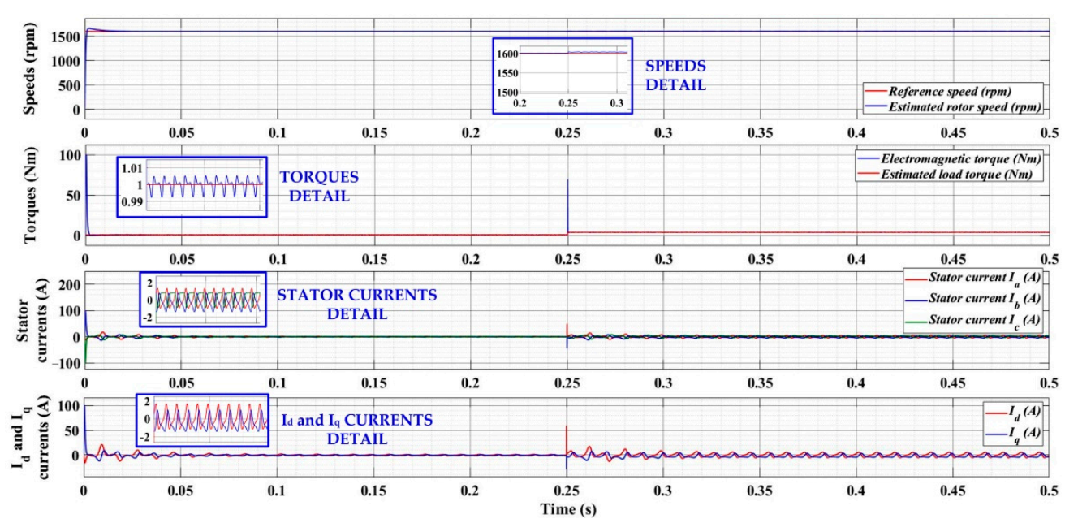Viewport: 1065px width, 523px height.
Task: Click the SPEEDS DETAIL text label
Action: [x=675, y=74]
